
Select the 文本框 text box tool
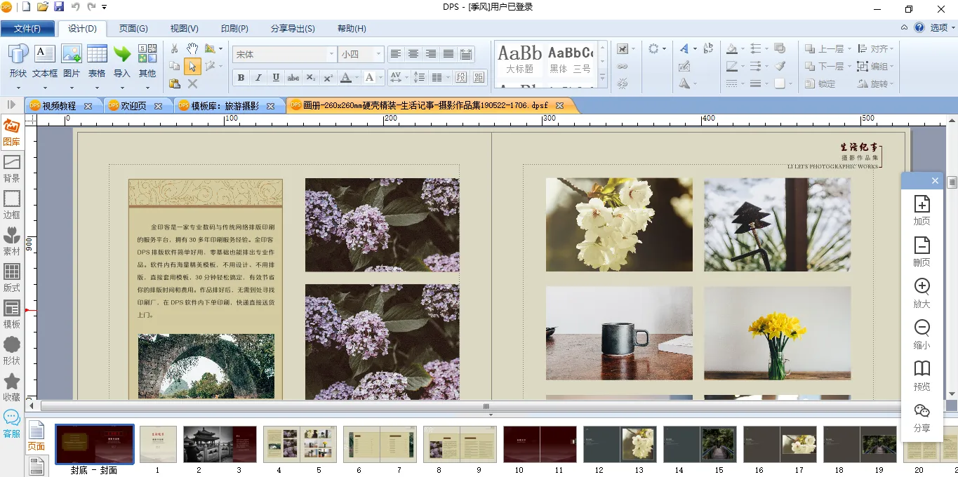click(x=45, y=60)
